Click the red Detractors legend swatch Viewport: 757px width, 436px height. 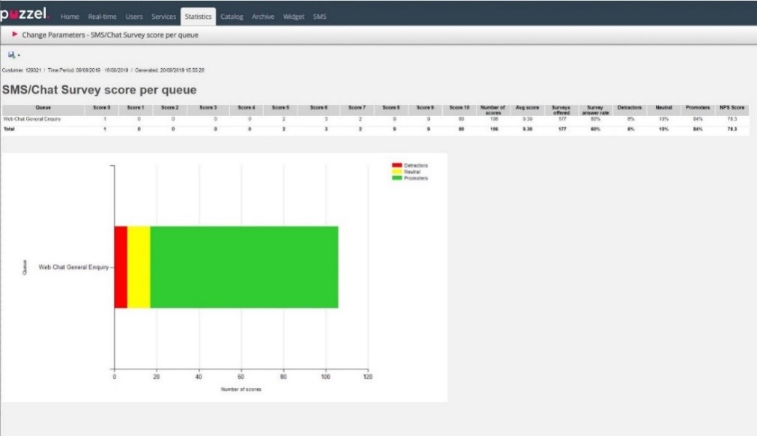[x=396, y=164]
